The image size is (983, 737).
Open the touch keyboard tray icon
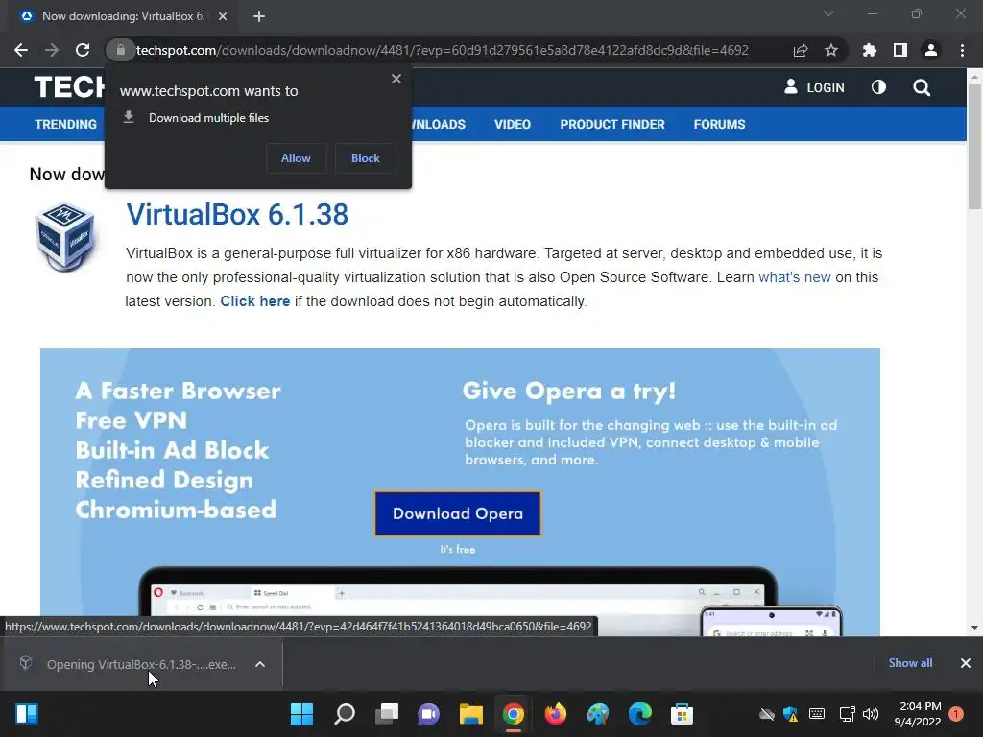pos(817,714)
